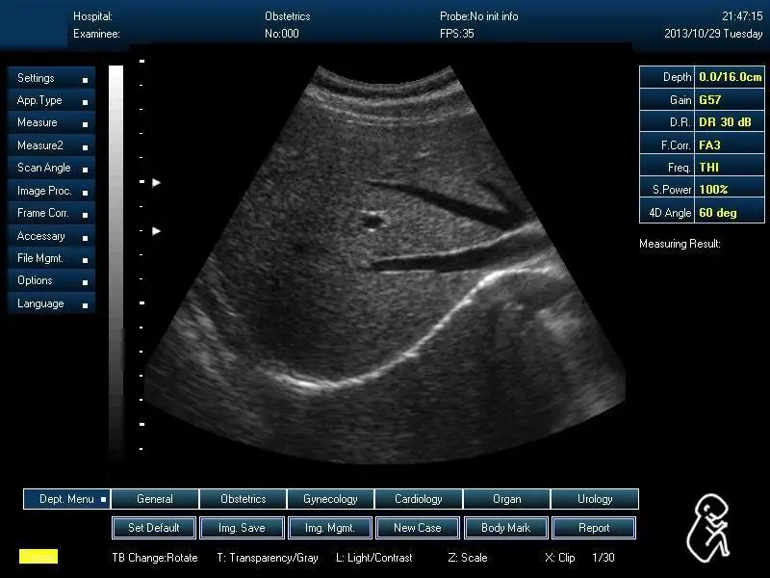This screenshot has height=578, width=770.
Task: Open the Measure2 menu
Action: [x=52, y=145]
